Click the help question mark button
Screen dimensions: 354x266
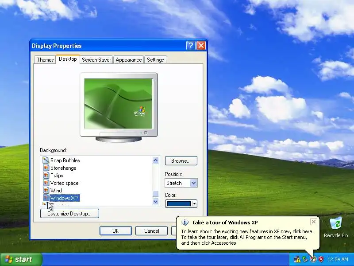pos(191,46)
